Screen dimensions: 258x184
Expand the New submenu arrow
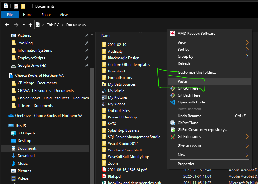point(247,155)
